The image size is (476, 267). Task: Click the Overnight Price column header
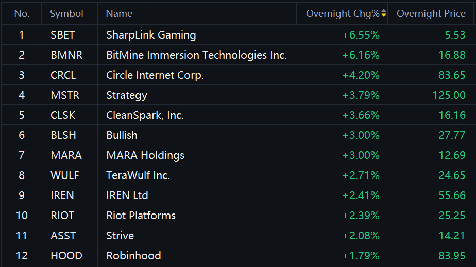click(x=431, y=13)
